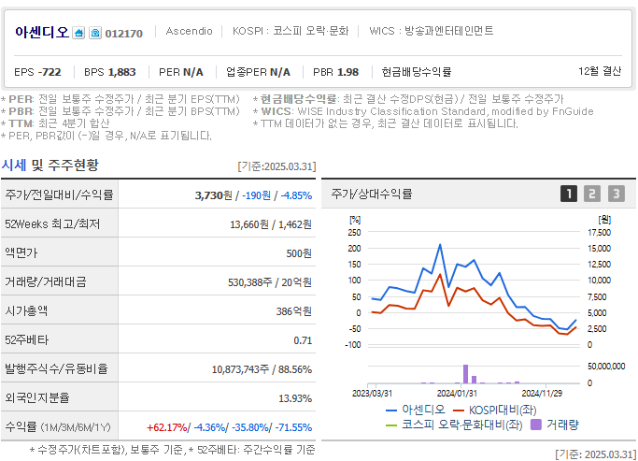Screen dimensions: 638x461
Task: Click tall volume bar near 2024/01/31
Action: [465, 374]
